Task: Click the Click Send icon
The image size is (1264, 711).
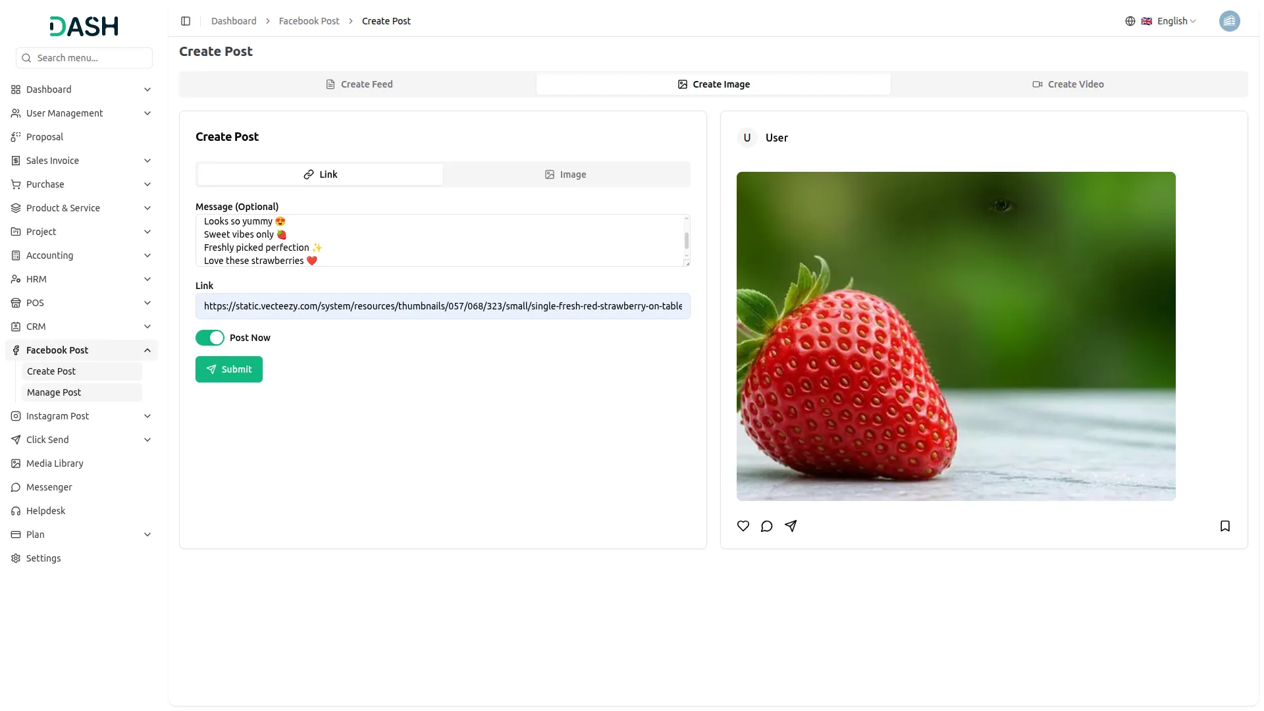Action: click(16, 440)
